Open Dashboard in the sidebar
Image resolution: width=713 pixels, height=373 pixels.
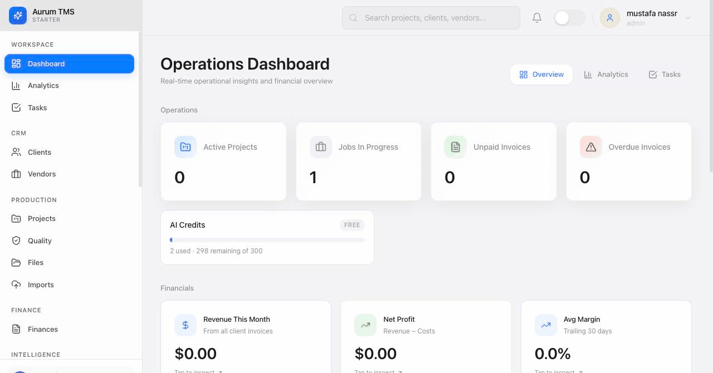pyautogui.click(x=69, y=63)
